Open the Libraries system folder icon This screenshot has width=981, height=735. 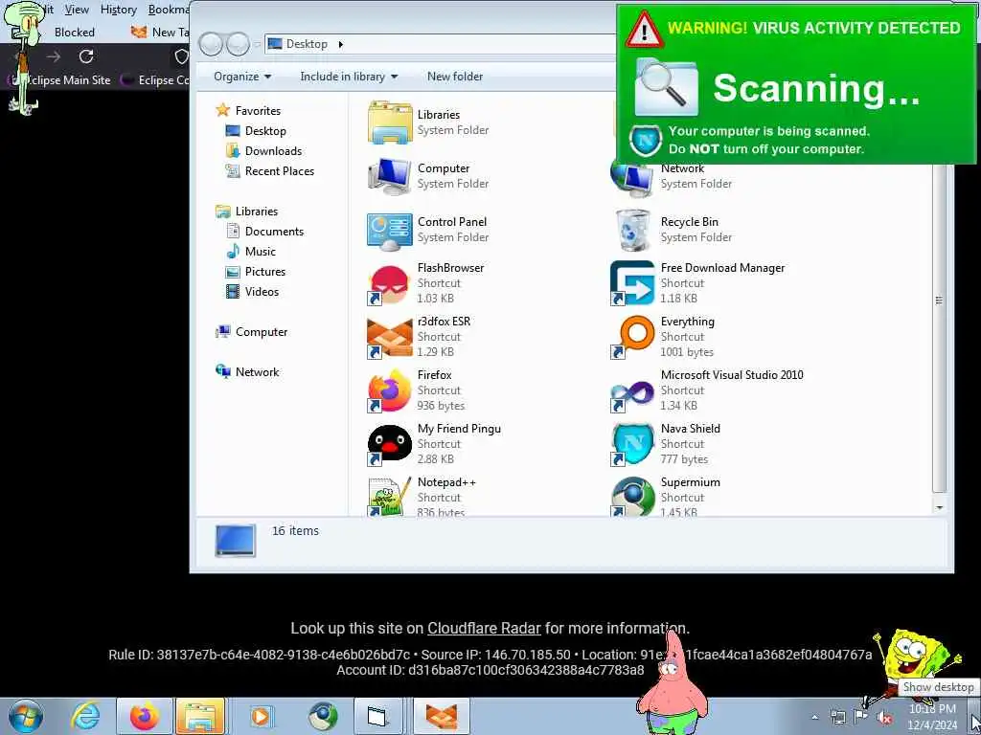(x=390, y=122)
